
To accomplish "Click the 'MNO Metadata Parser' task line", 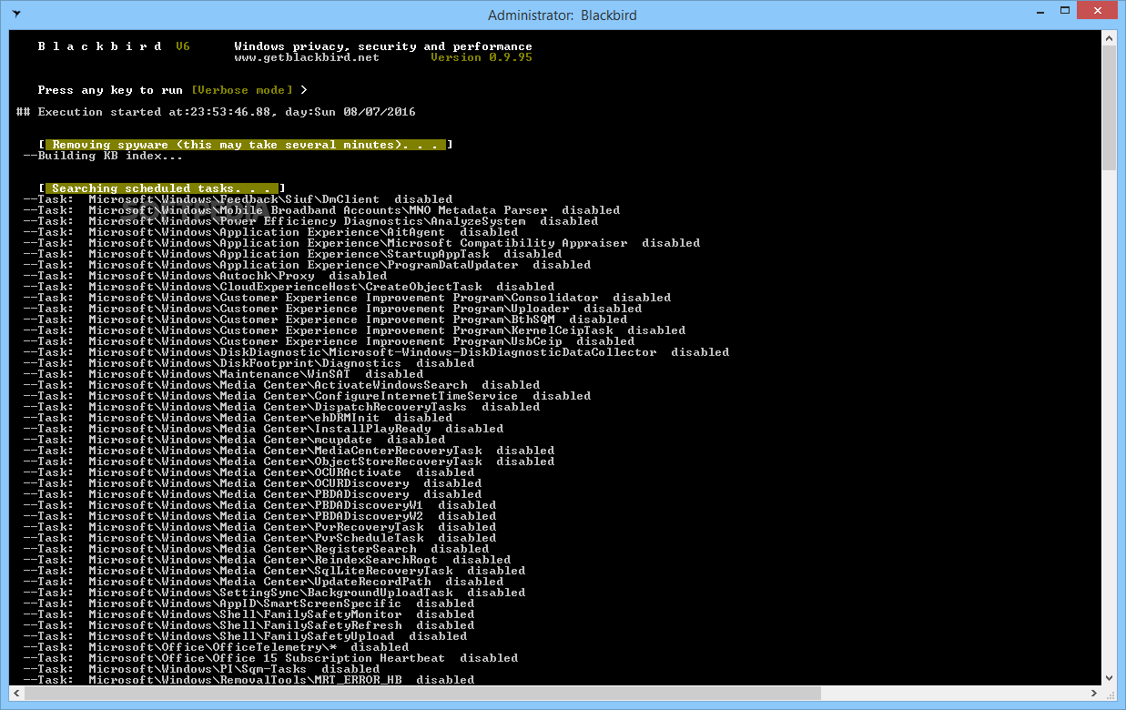I will pos(321,210).
